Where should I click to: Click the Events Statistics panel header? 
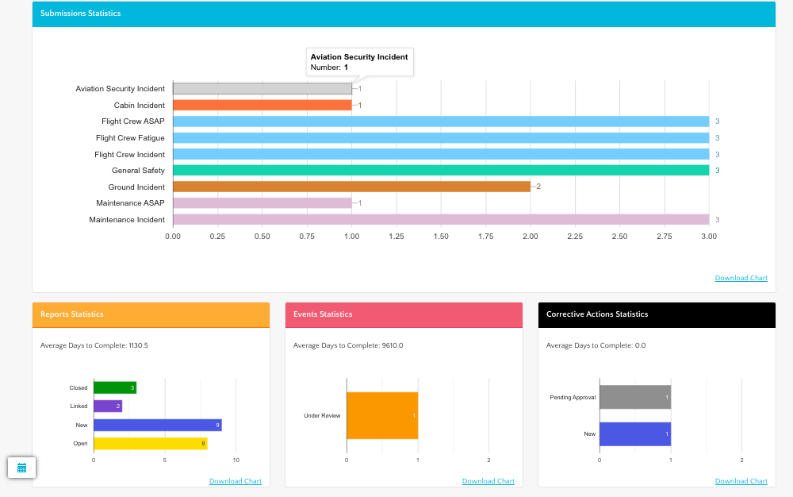(x=404, y=315)
